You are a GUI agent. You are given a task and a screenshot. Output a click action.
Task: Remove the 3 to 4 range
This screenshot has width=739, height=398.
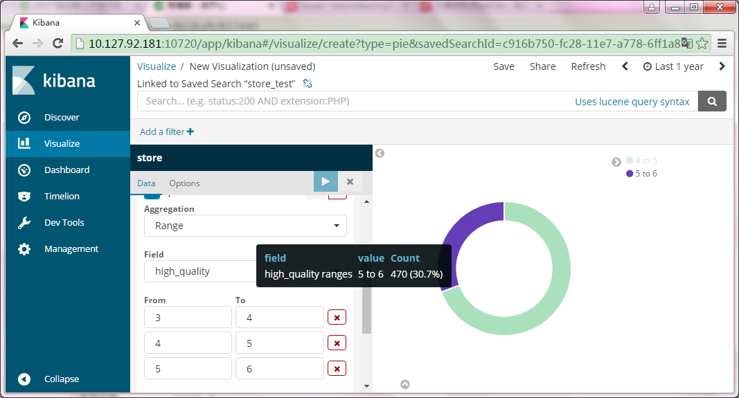337,318
